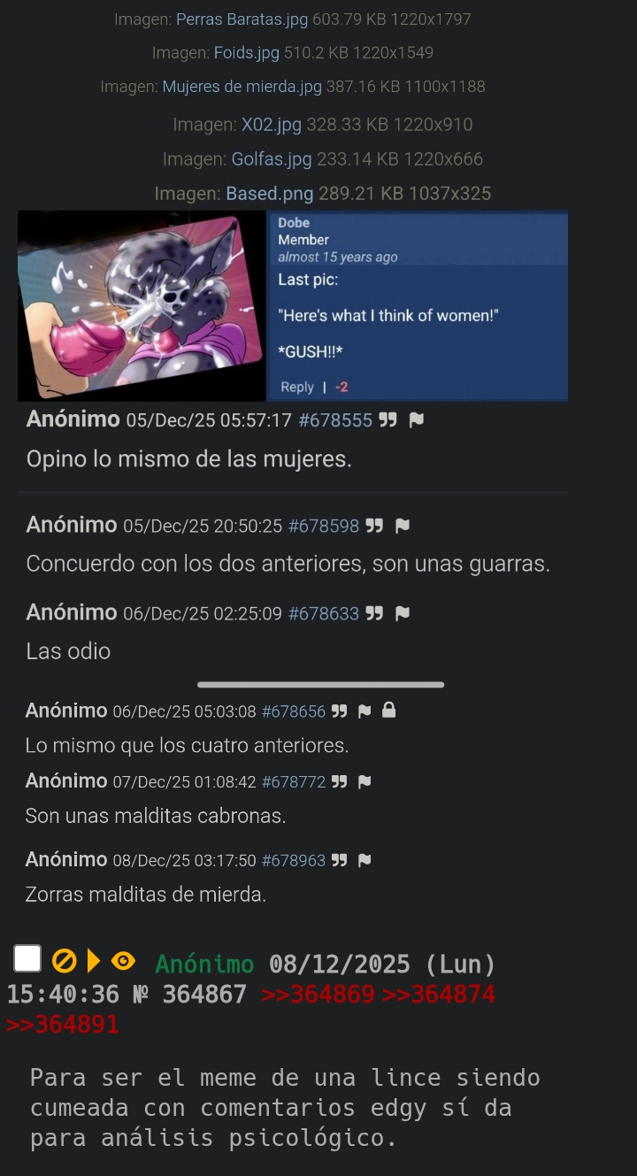Expand post menu with orange triangle arrow
637x1176 pixels.
tap(94, 961)
